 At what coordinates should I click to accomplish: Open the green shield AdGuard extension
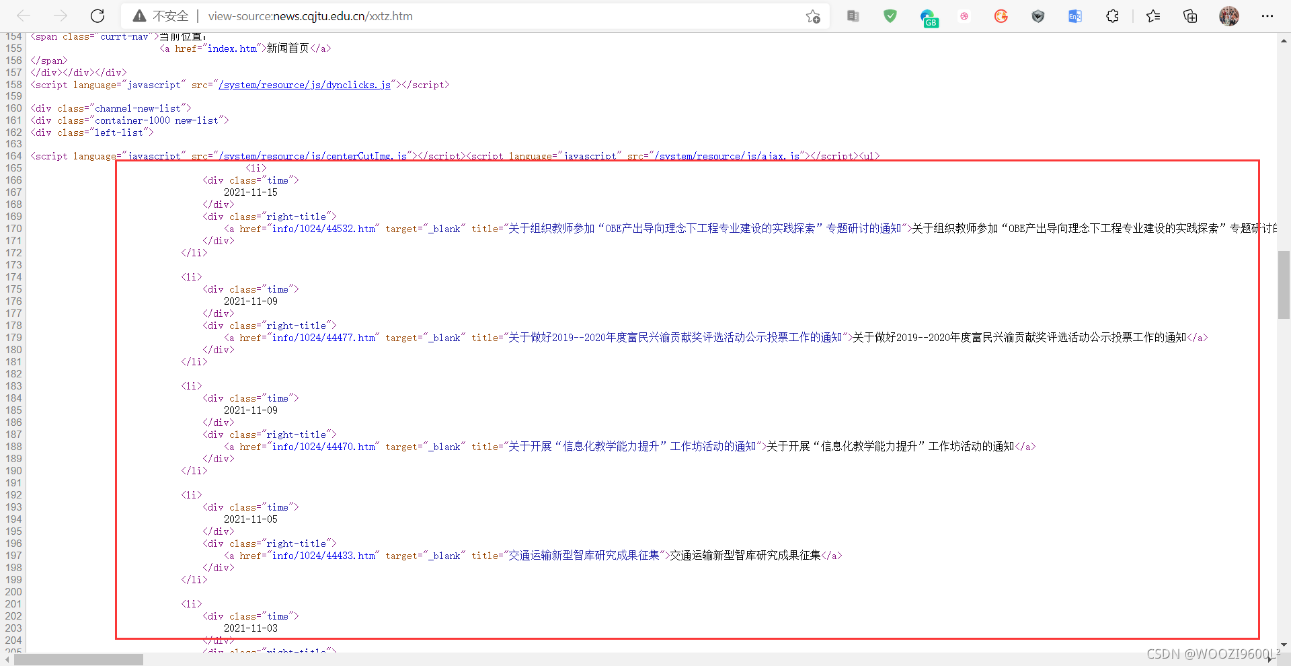pyautogui.click(x=890, y=16)
